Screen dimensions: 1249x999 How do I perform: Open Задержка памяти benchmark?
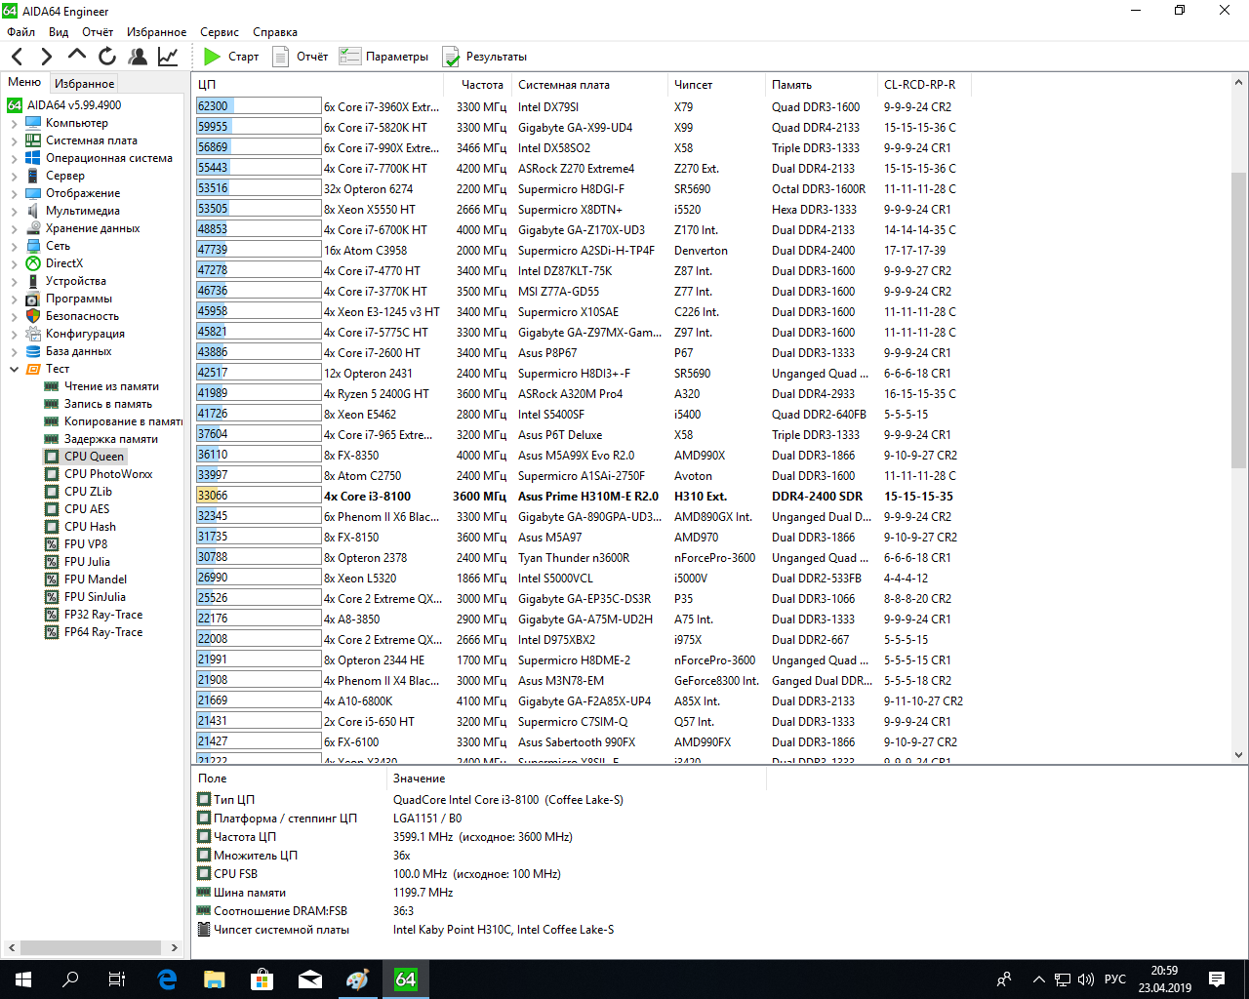pos(111,439)
